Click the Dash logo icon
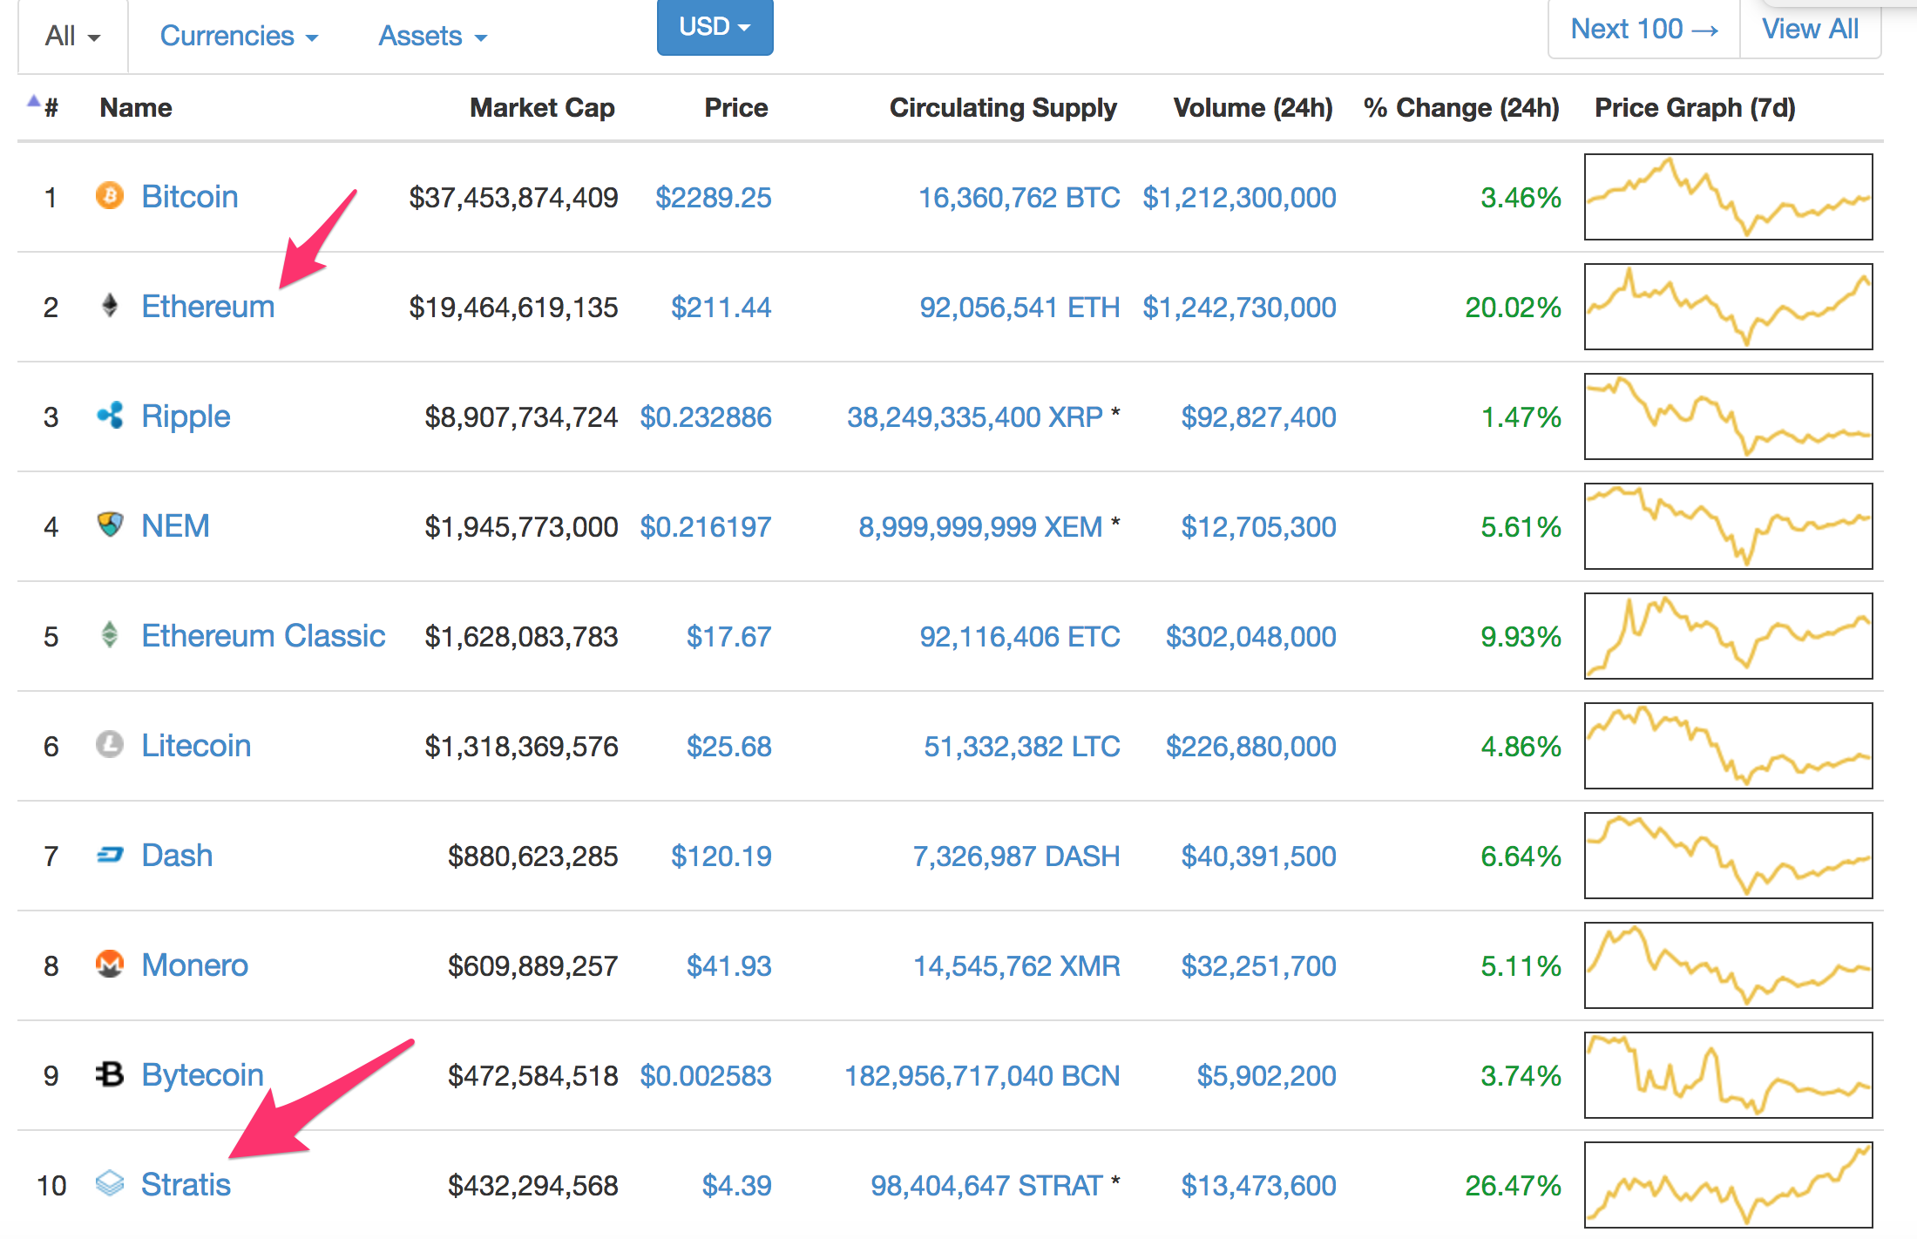 (109, 855)
